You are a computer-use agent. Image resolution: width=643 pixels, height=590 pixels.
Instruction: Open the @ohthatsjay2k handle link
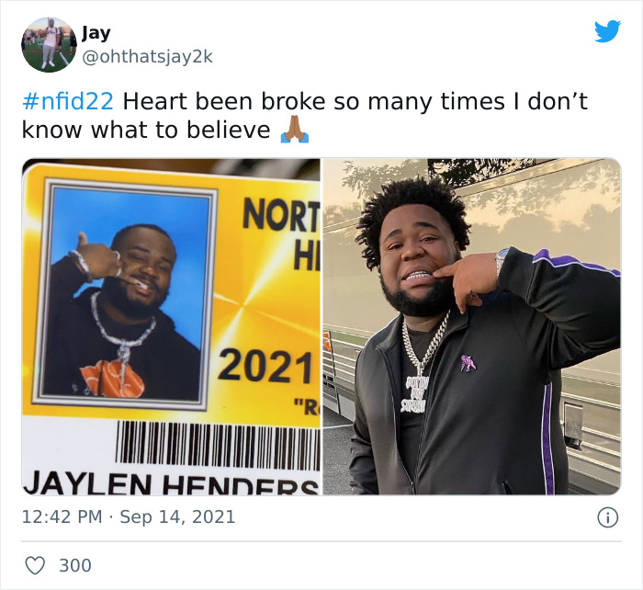click(x=147, y=57)
